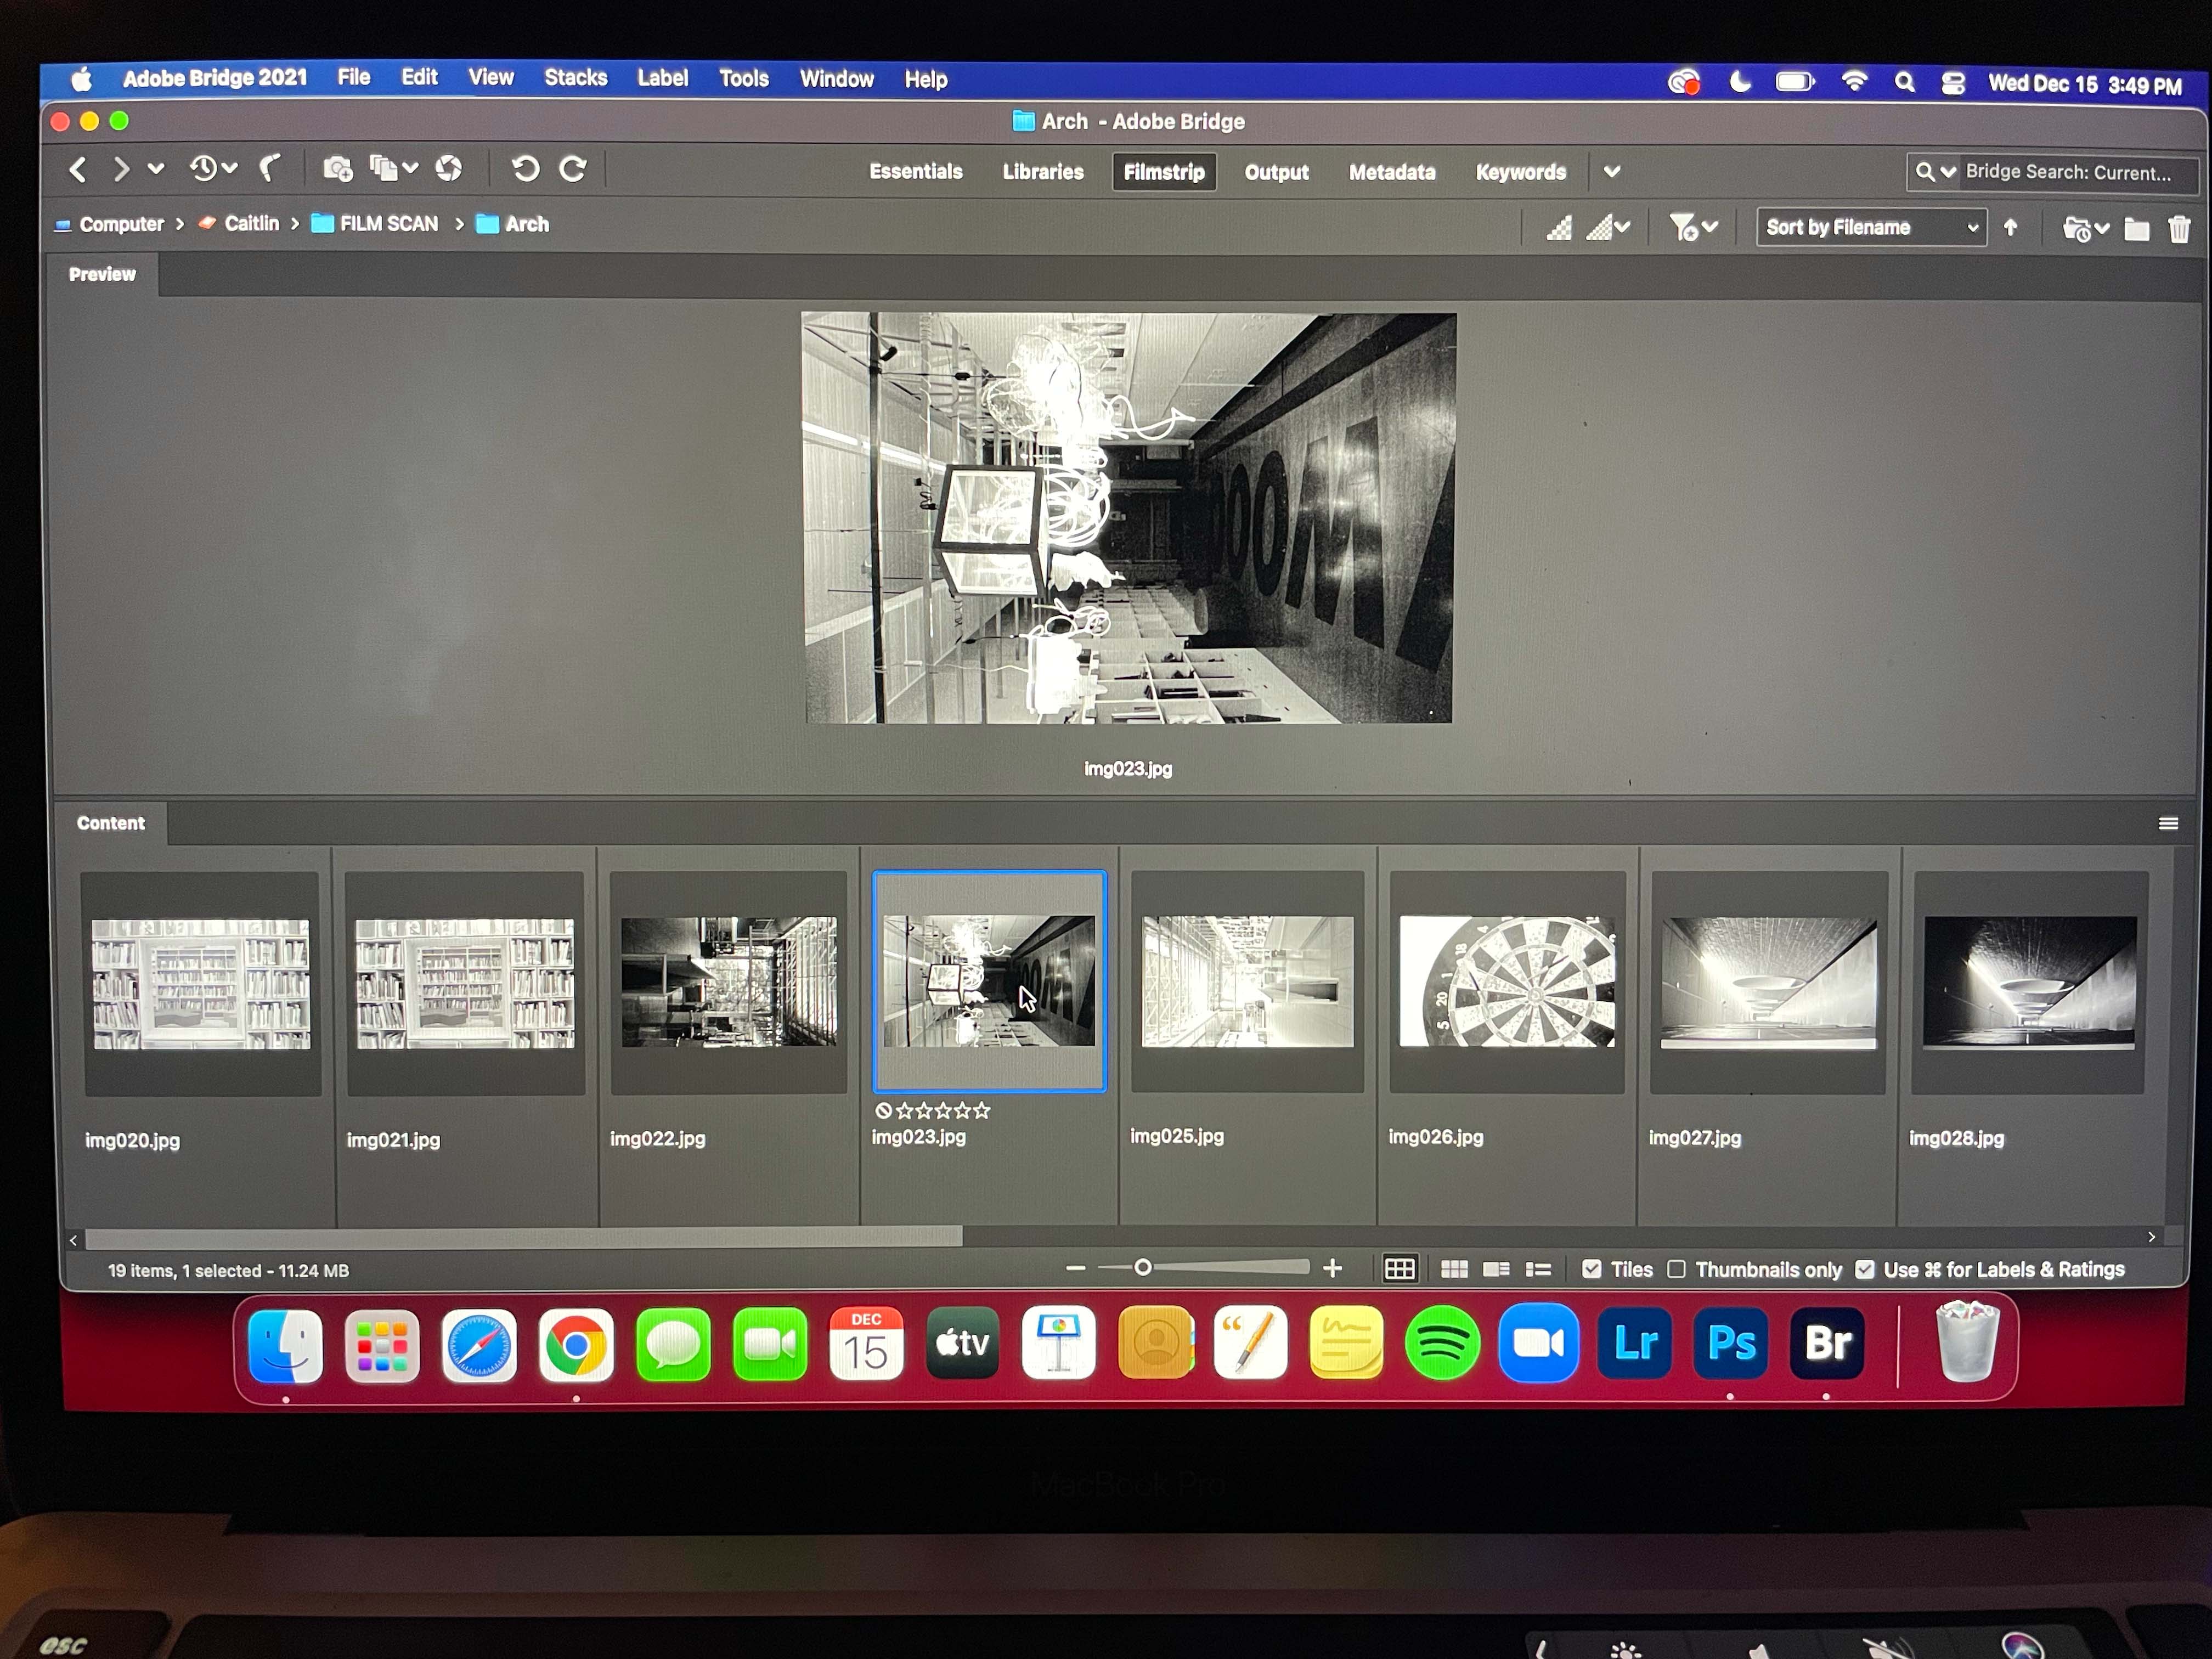Toggle ascending sort order arrow
Screen dimensions: 2212x1659
(2010, 228)
